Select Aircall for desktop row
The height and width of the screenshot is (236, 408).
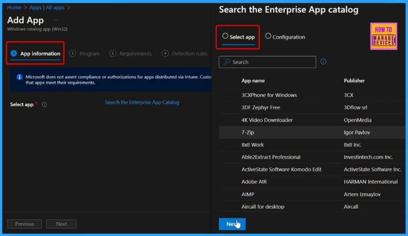(x=312, y=207)
